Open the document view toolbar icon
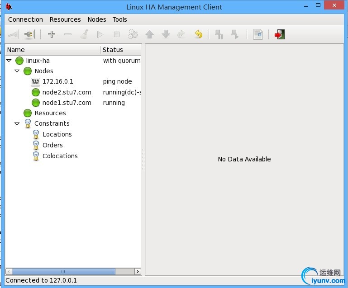The width and height of the screenshot is (348, 288). [x=258, y=34]
